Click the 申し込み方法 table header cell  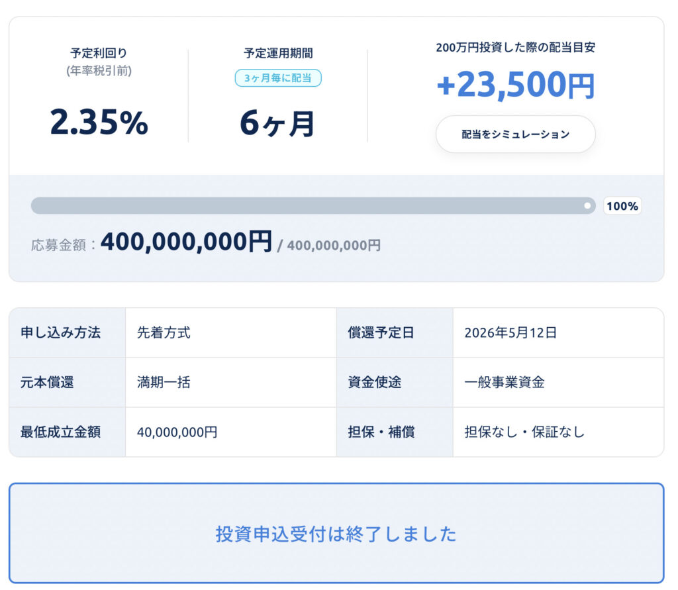61,332
